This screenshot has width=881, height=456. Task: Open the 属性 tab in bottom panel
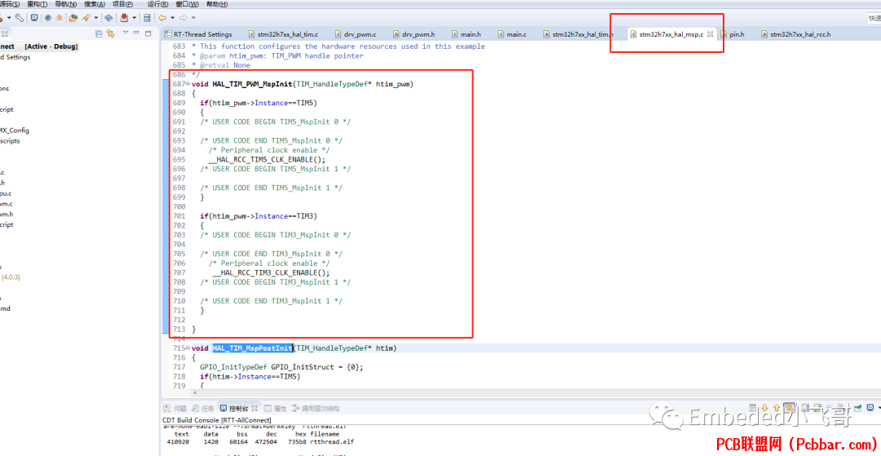pos(276,408)
